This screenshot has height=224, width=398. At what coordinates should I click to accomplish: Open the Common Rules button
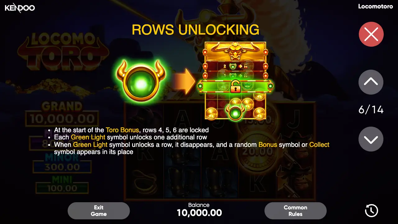(x=295, y=211)
